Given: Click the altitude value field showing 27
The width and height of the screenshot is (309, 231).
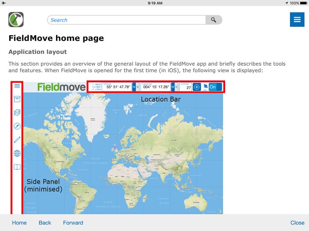Looking at the screenshot, I should click(185, 87).
